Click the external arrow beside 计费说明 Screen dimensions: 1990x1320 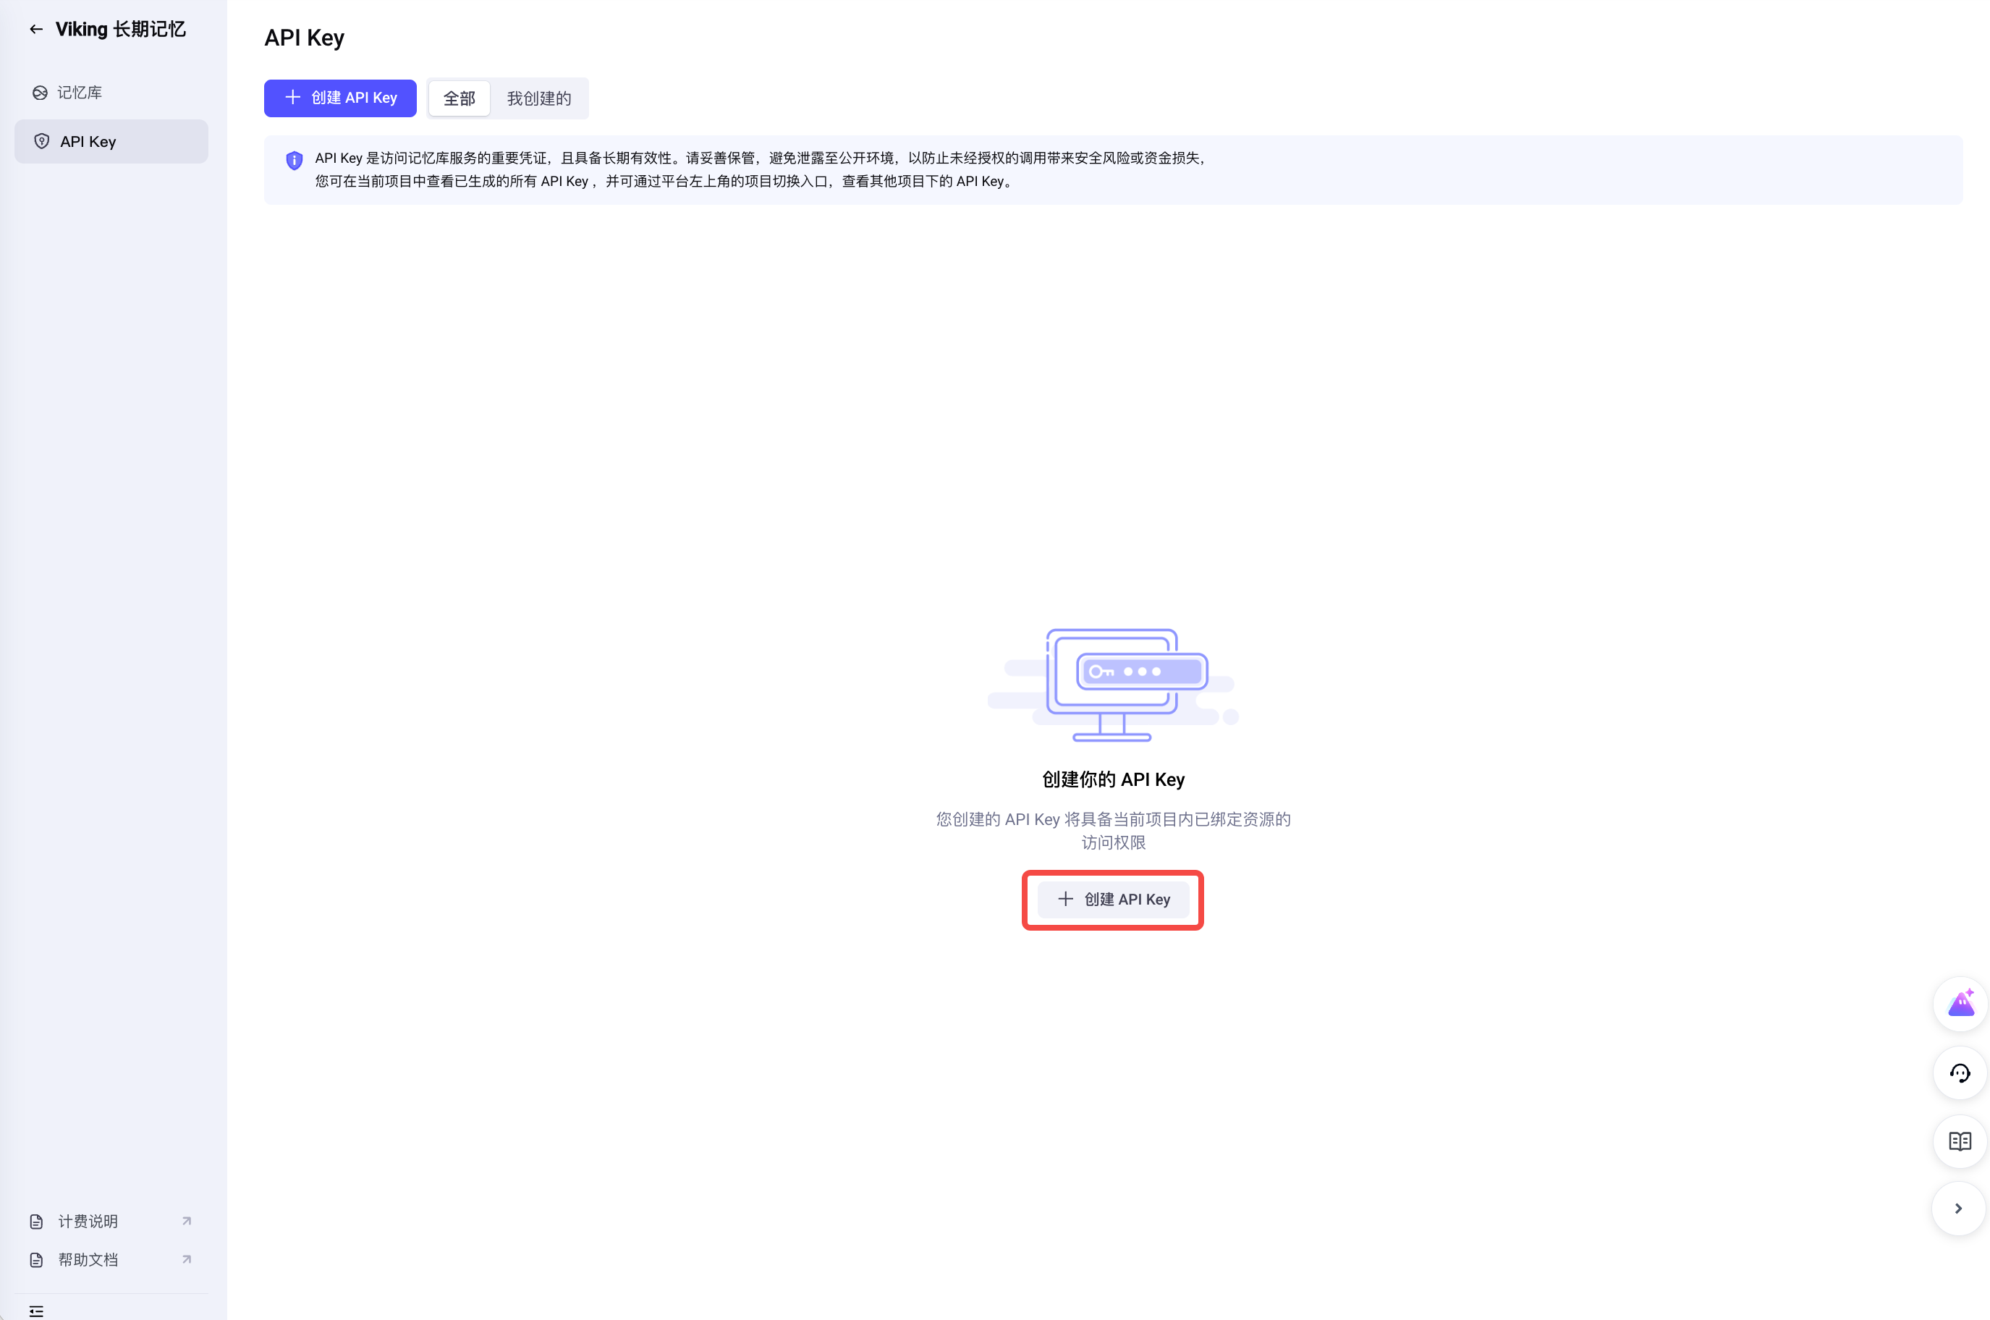pos(187,1221)
